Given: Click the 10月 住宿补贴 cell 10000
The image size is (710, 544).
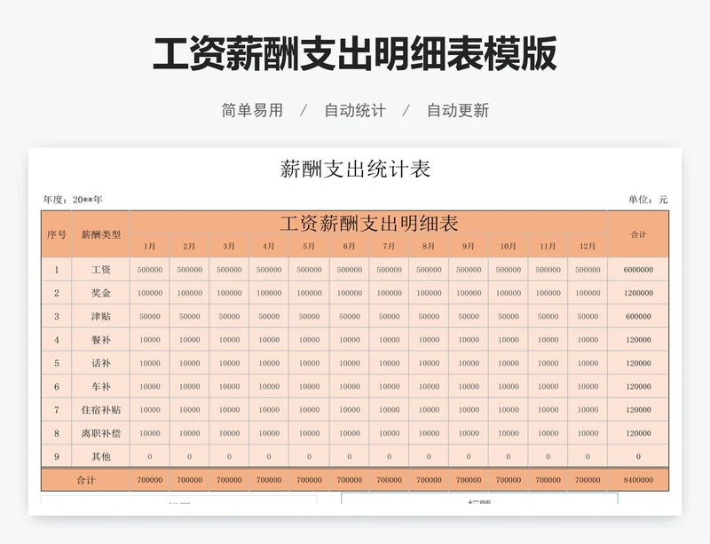Looking at the screenshot, I should click(x=508, y=410).
